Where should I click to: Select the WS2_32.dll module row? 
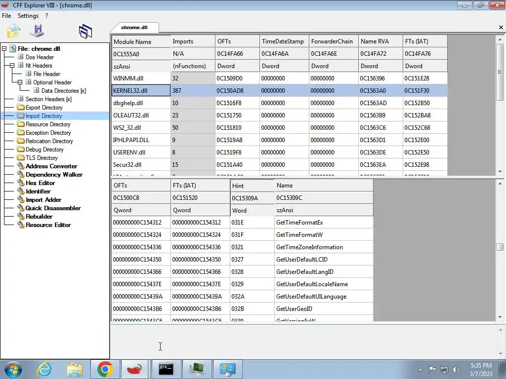[280, 128]
